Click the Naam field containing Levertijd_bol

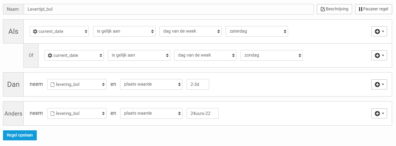tap(168, 9)
